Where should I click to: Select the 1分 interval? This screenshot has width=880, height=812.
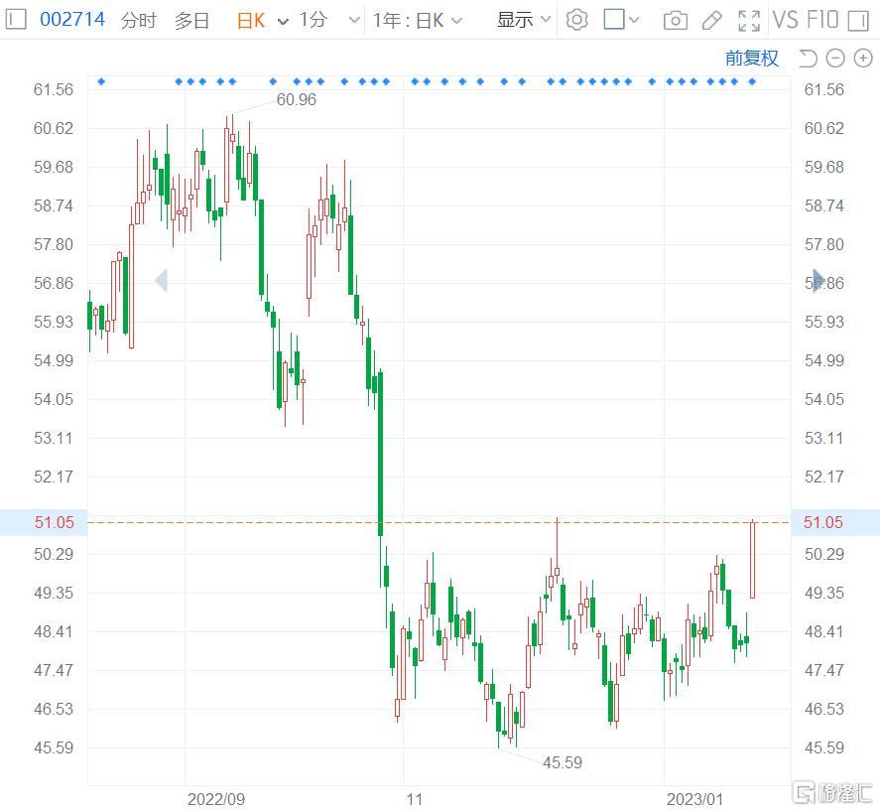314,20
